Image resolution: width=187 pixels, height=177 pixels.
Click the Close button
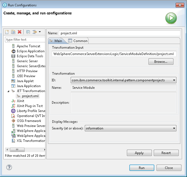(x=169, y=168)
